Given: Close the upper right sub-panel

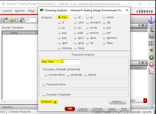Looking at the screenshot, I should coord(146,25).
